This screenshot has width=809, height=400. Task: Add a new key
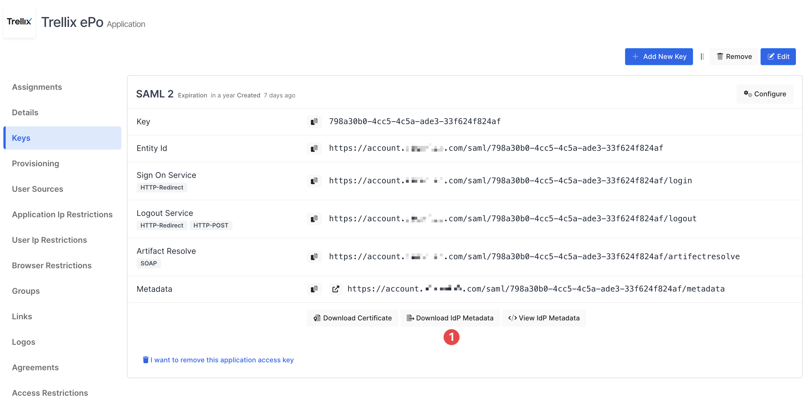659,56
